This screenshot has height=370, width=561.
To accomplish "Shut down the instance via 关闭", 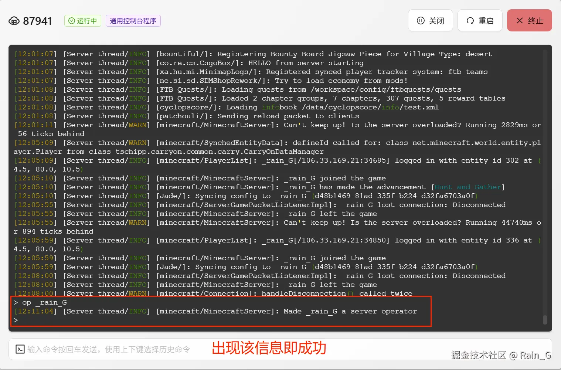I will (430, 20).
